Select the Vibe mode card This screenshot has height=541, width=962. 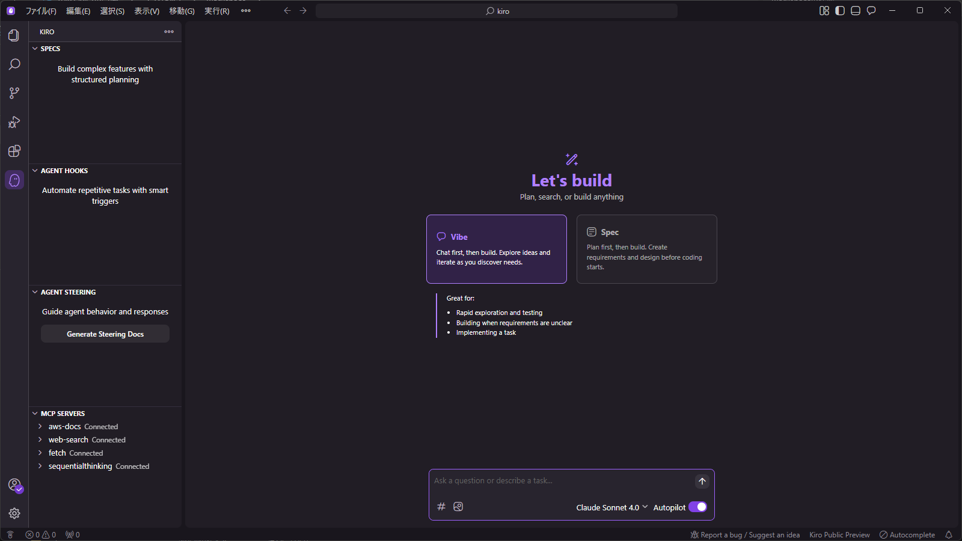497,249
